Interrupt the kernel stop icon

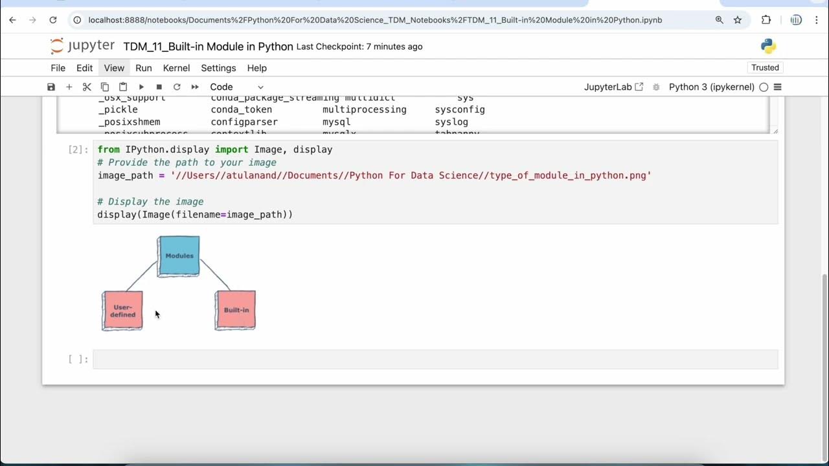pyautogui.click(x=159, y=87)
